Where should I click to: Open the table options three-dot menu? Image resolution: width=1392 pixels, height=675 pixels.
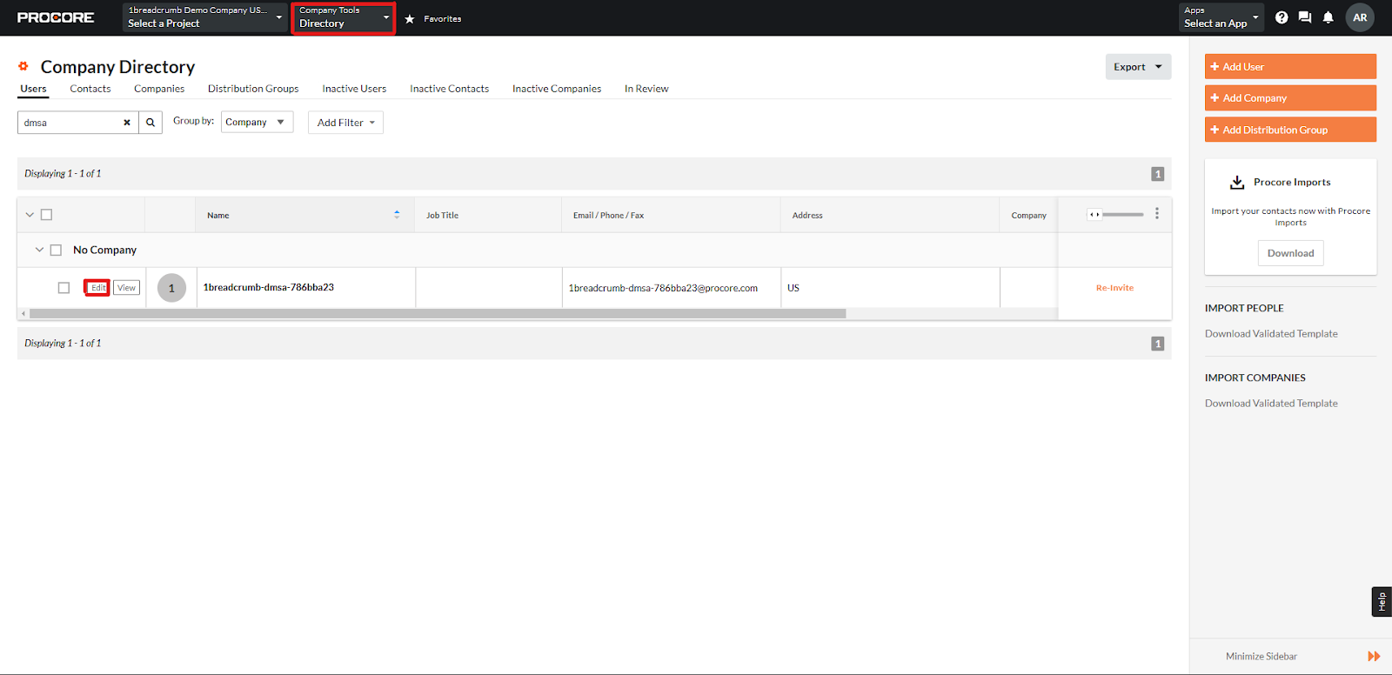click(x=1157, y=213)
